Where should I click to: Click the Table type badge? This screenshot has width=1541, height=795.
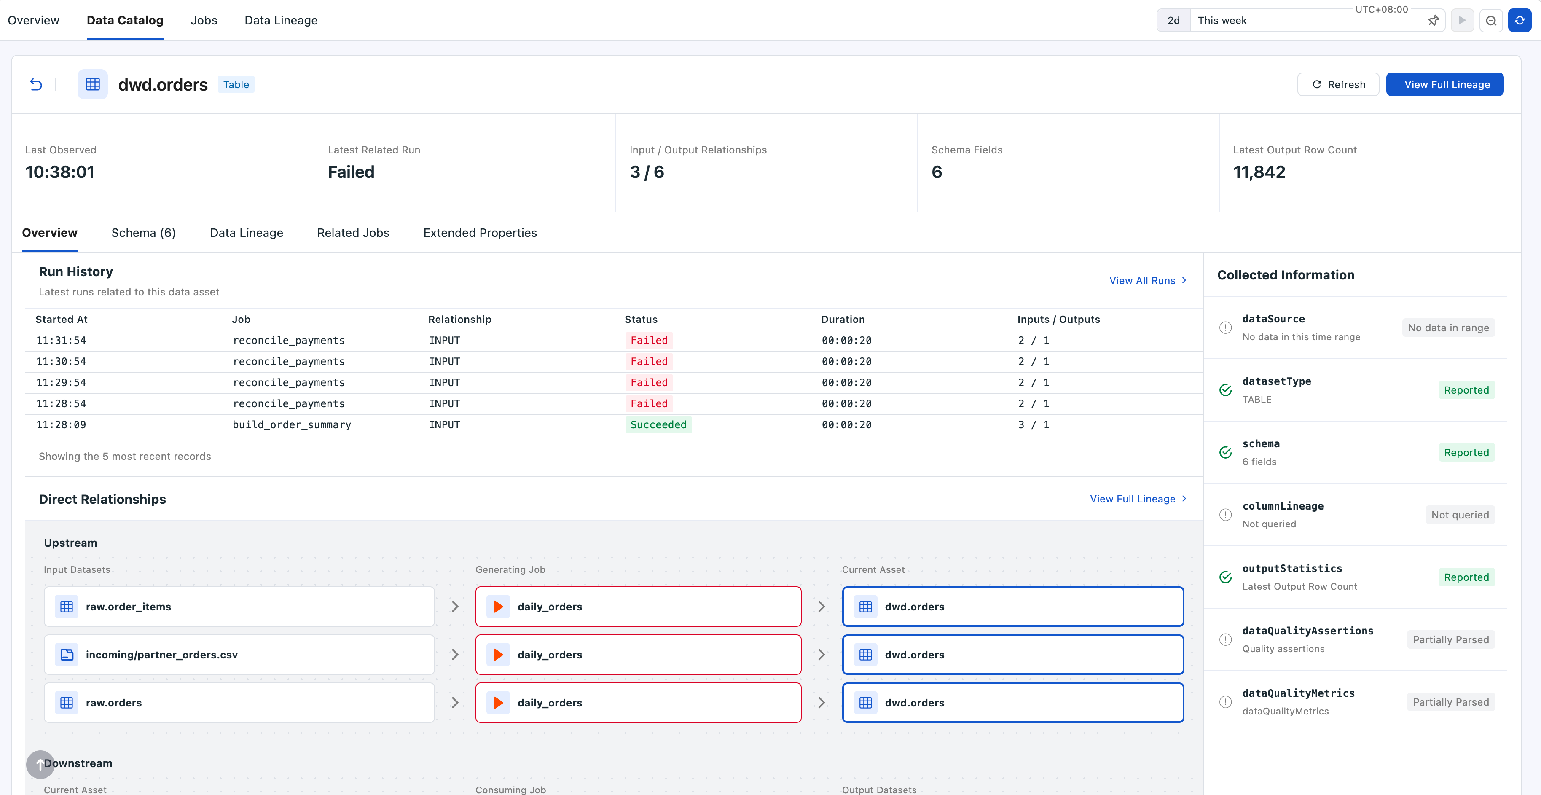(x=236, y=84)
